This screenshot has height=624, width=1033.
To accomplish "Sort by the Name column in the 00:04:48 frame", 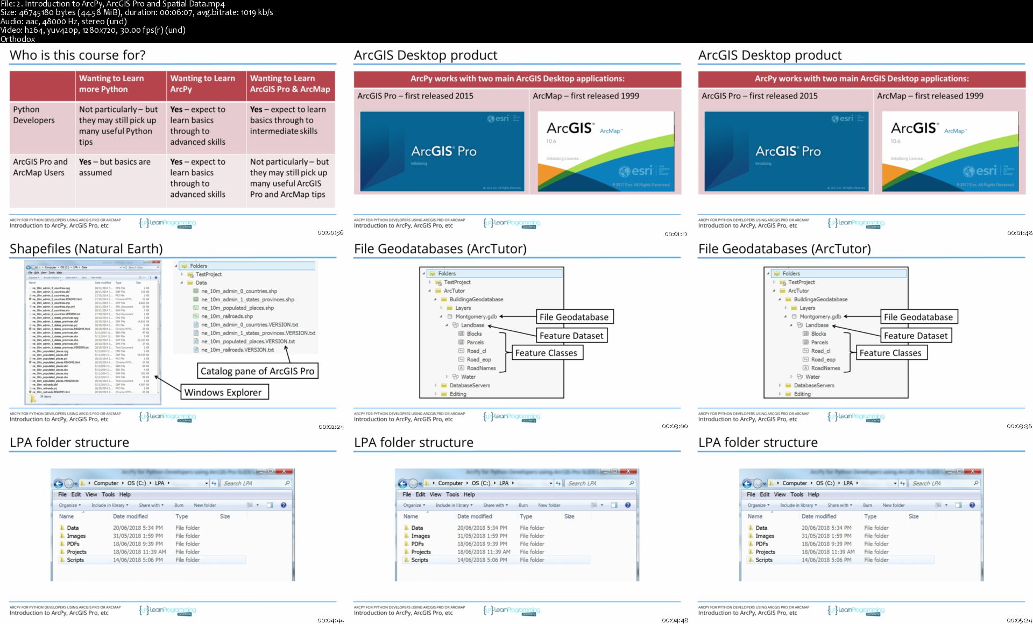I will tap(411, 516).
